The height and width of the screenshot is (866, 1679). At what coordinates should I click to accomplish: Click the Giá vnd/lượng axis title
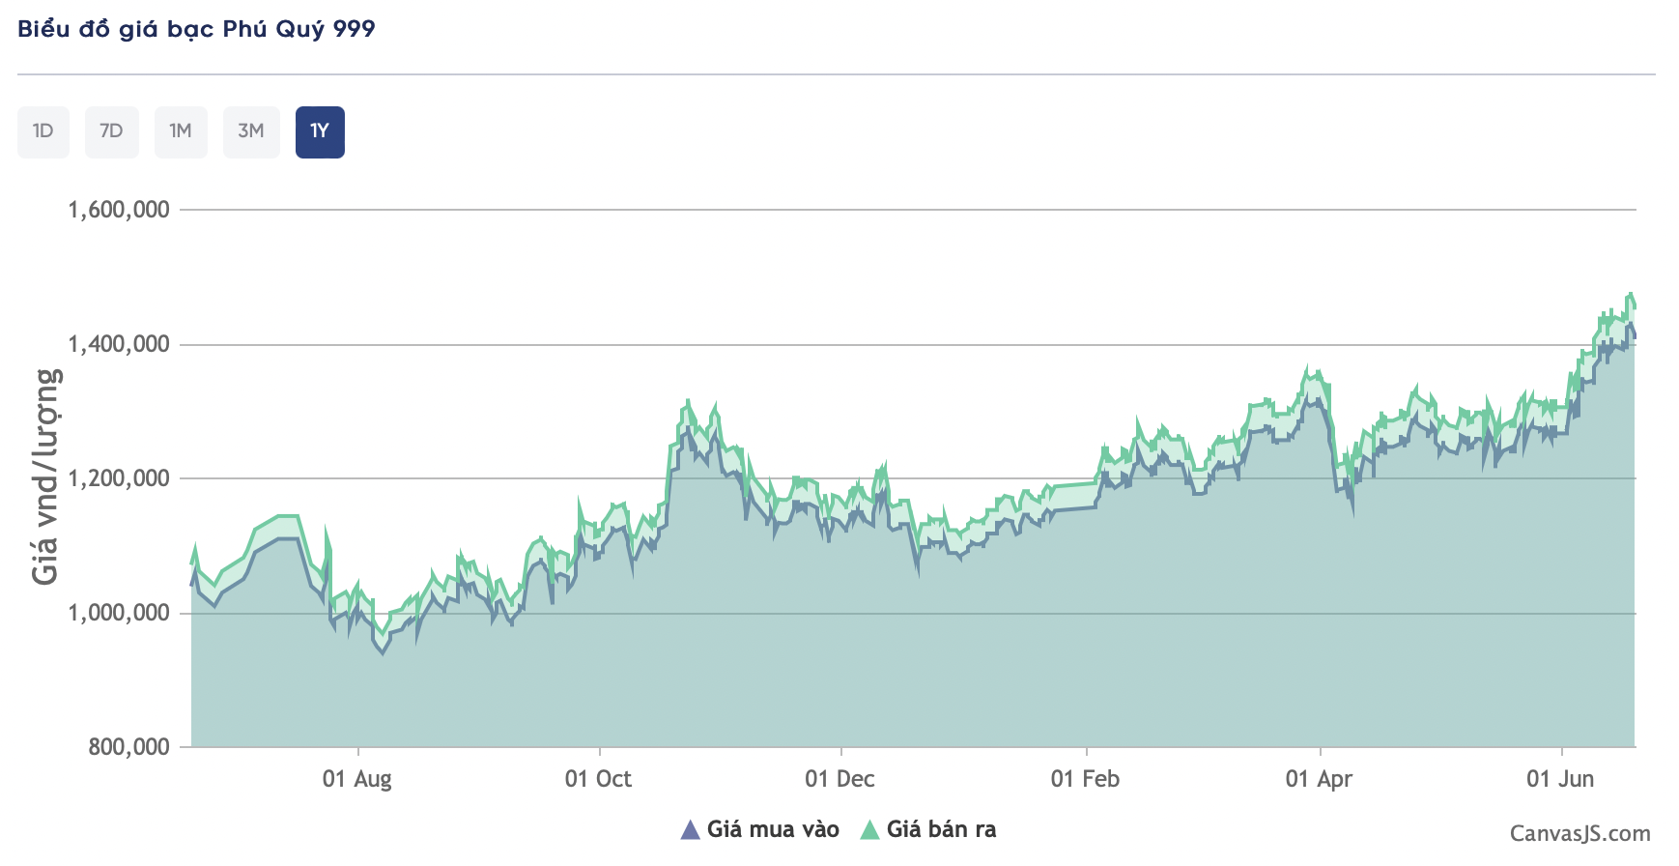pos(45,476)
